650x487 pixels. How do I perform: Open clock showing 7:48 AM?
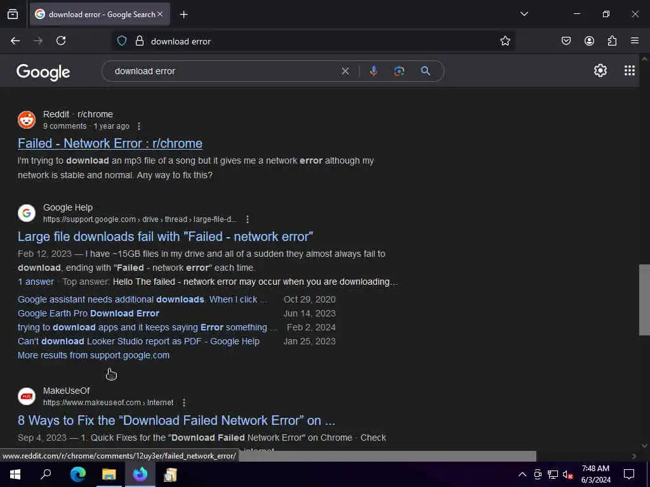595,474
